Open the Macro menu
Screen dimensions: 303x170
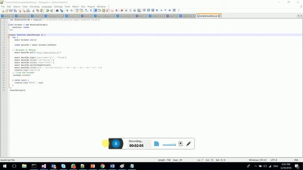[76, 7]
